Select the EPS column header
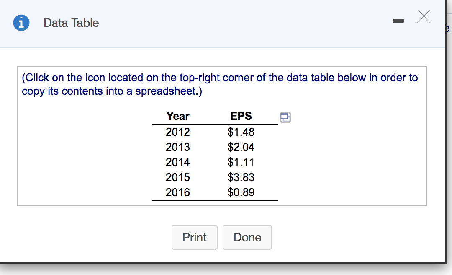The height and width of the screenshot is (275, 452). (x=241, y=116)
